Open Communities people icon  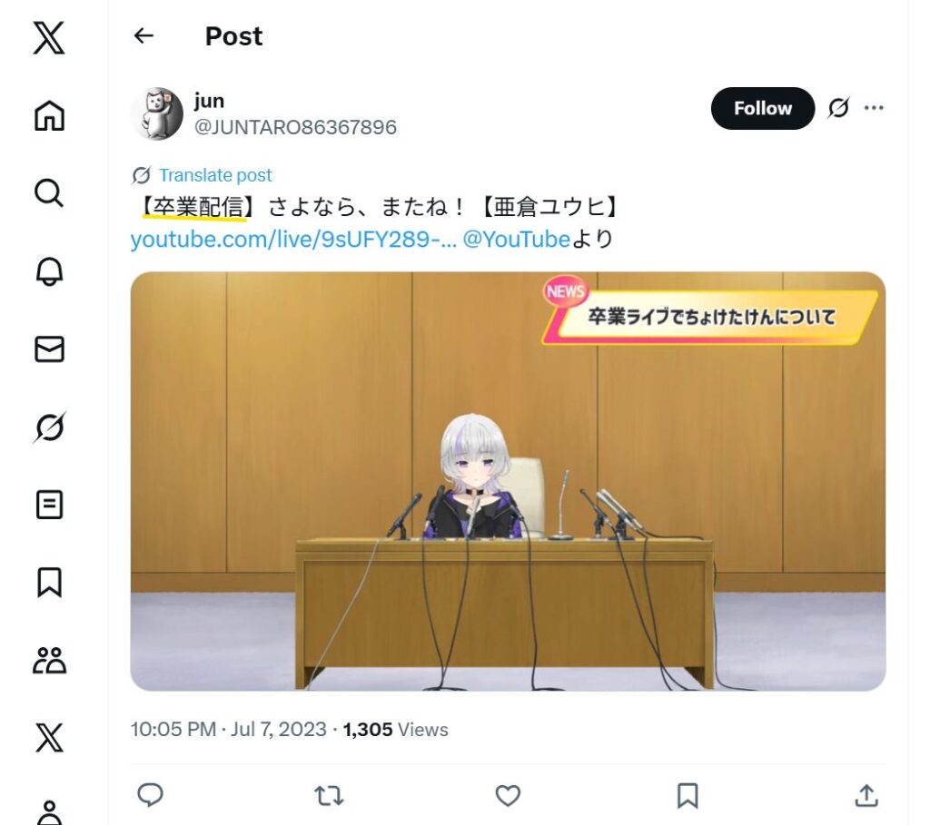(49, 660)
